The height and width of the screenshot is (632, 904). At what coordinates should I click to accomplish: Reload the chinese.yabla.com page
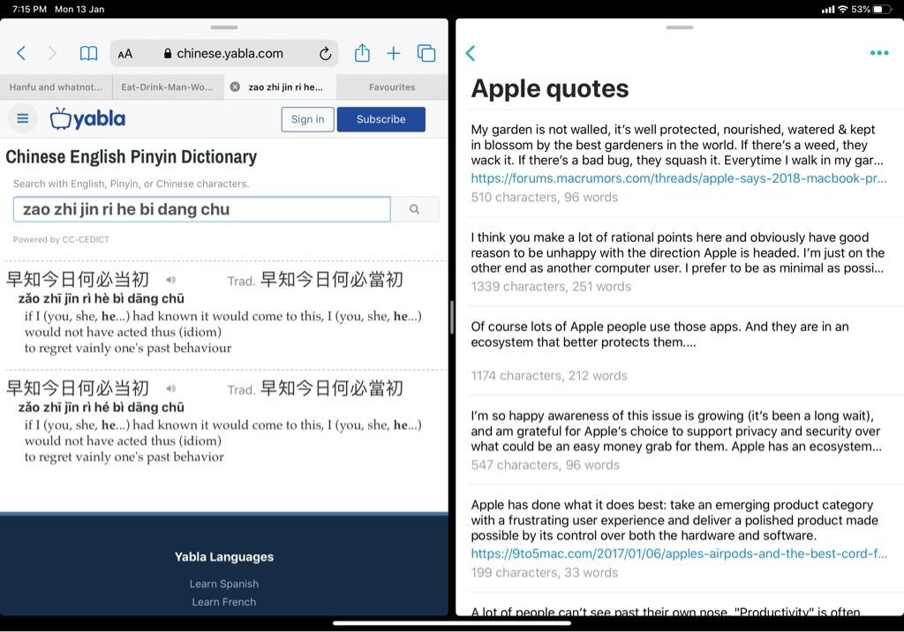325,54
